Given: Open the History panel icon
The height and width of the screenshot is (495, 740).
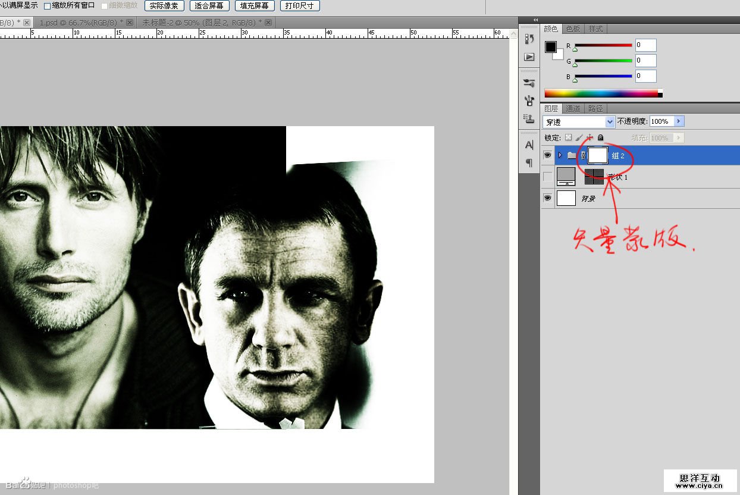Looking at the screenshot, I should [529, 39].
